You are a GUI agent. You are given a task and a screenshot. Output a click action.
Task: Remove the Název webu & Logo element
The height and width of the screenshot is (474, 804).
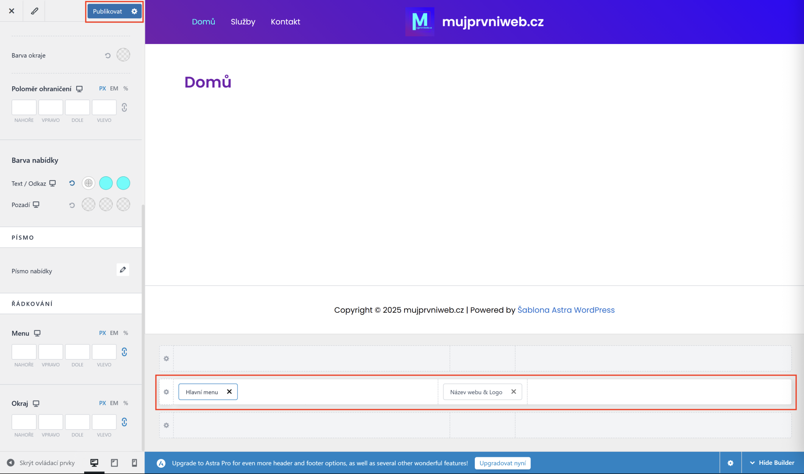point(513,392)
